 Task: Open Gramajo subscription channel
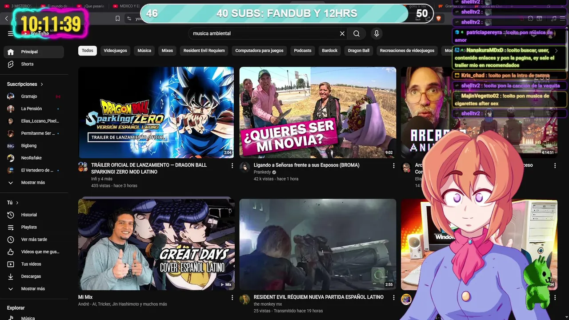tap(34, 96)
